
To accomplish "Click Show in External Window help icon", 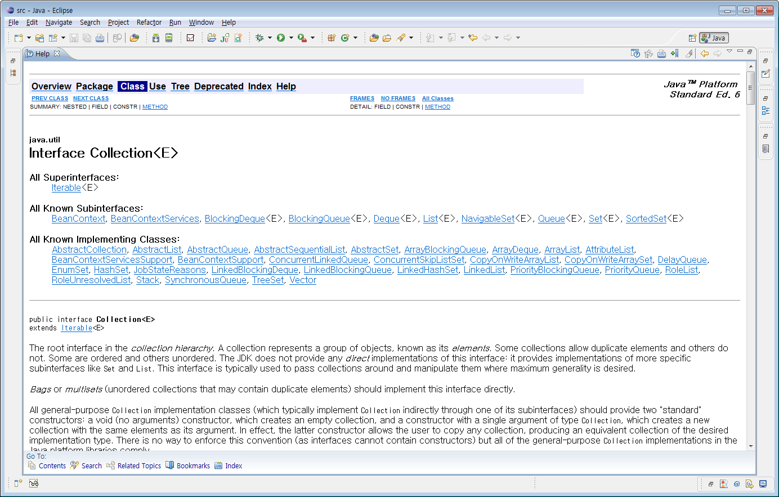I will [x=635, y=53].
